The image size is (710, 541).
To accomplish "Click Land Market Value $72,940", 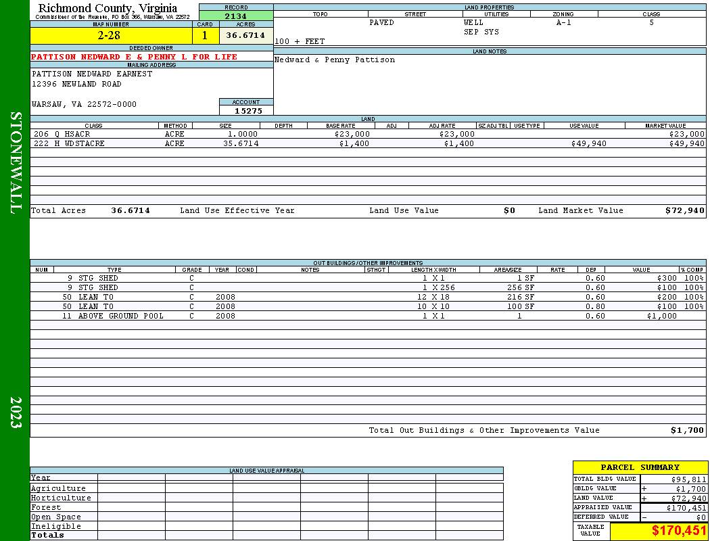I will tap(685, 210).
